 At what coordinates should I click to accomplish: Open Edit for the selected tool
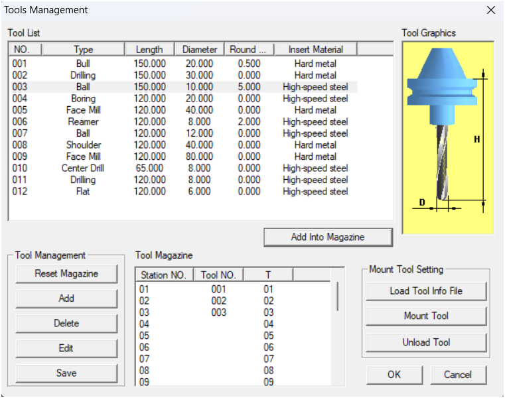(x=66, y=348)
